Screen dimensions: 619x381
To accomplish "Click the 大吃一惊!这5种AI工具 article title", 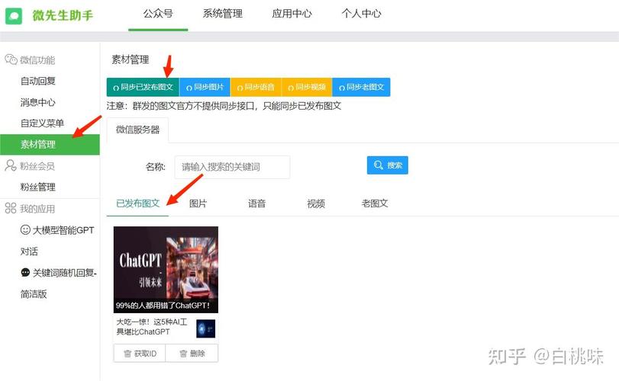I will click(x=152, y=327).
